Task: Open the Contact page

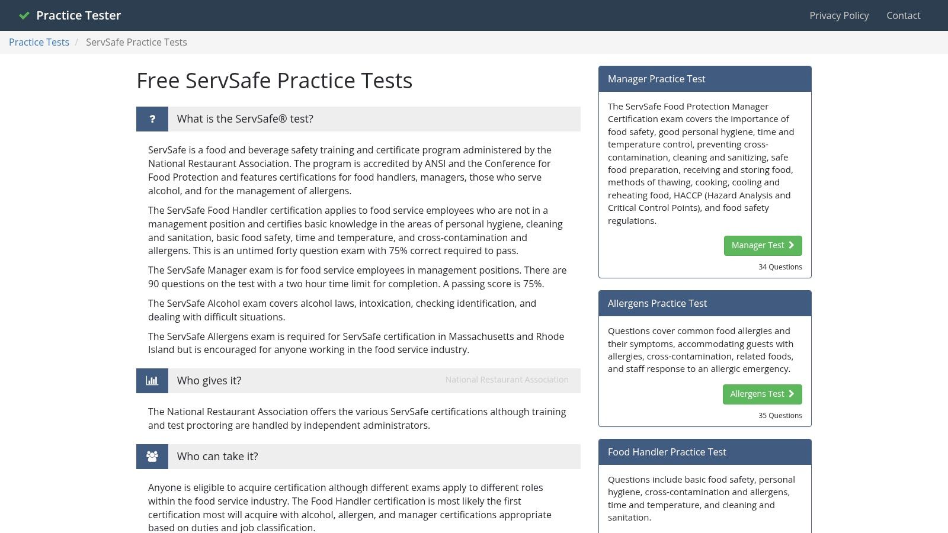Action: [903, 15]
